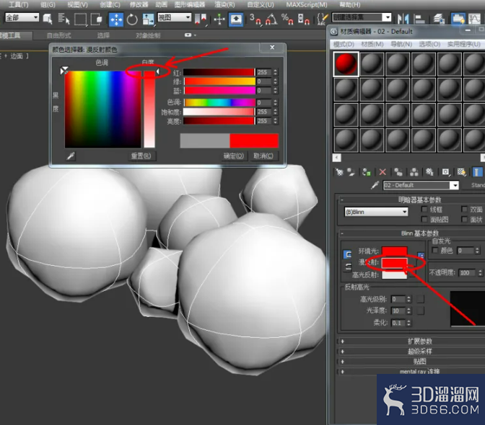Click 取消(C) in the color selector
The height and width of the screenshot is (425, 485).
[263, 156]
